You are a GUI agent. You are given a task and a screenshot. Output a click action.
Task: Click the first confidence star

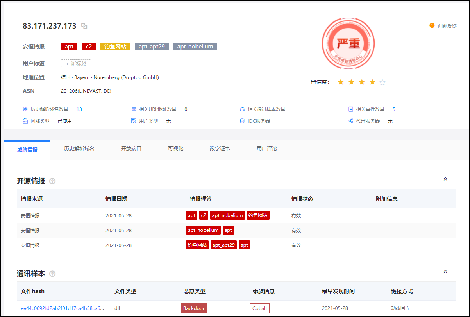point(341,82)
